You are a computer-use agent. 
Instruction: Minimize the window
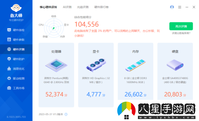pyautogui.click(x=187, y=7)
